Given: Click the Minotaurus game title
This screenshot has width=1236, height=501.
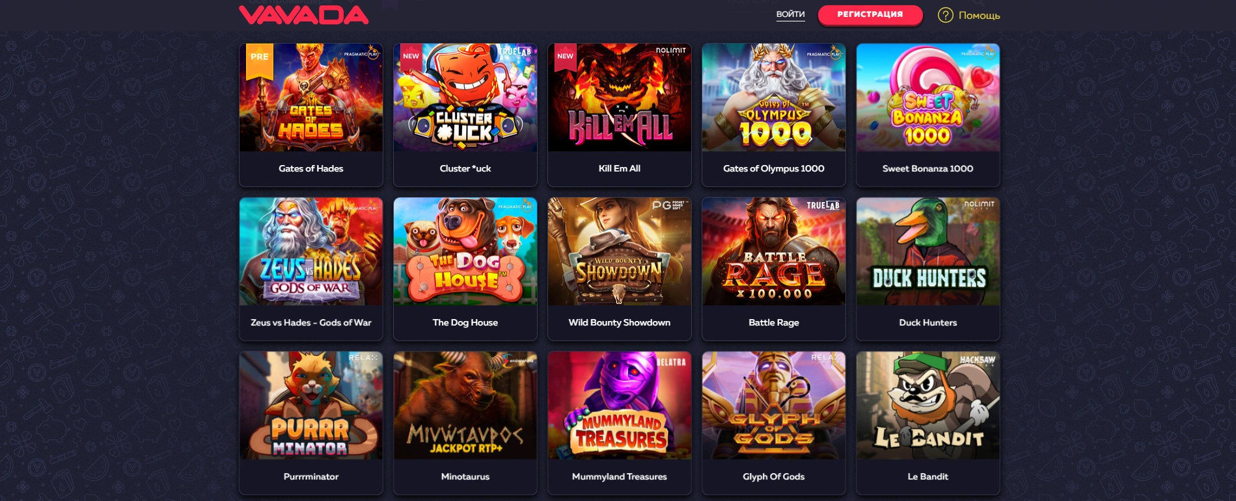Looking at the screenshot, I should (x=465, y=476).
